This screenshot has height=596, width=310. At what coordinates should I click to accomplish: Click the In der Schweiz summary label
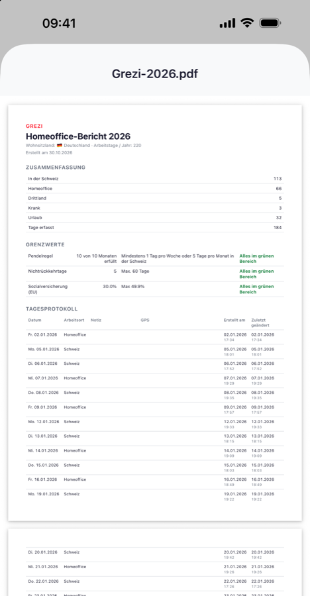tap(43, 179)
